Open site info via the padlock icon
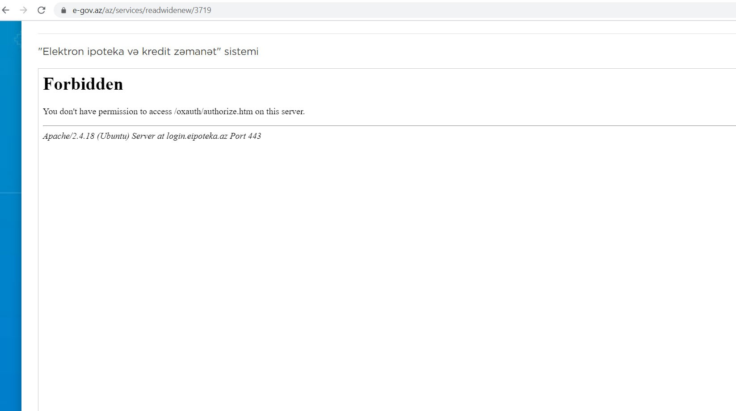The image size is (736, 411). 63,10
